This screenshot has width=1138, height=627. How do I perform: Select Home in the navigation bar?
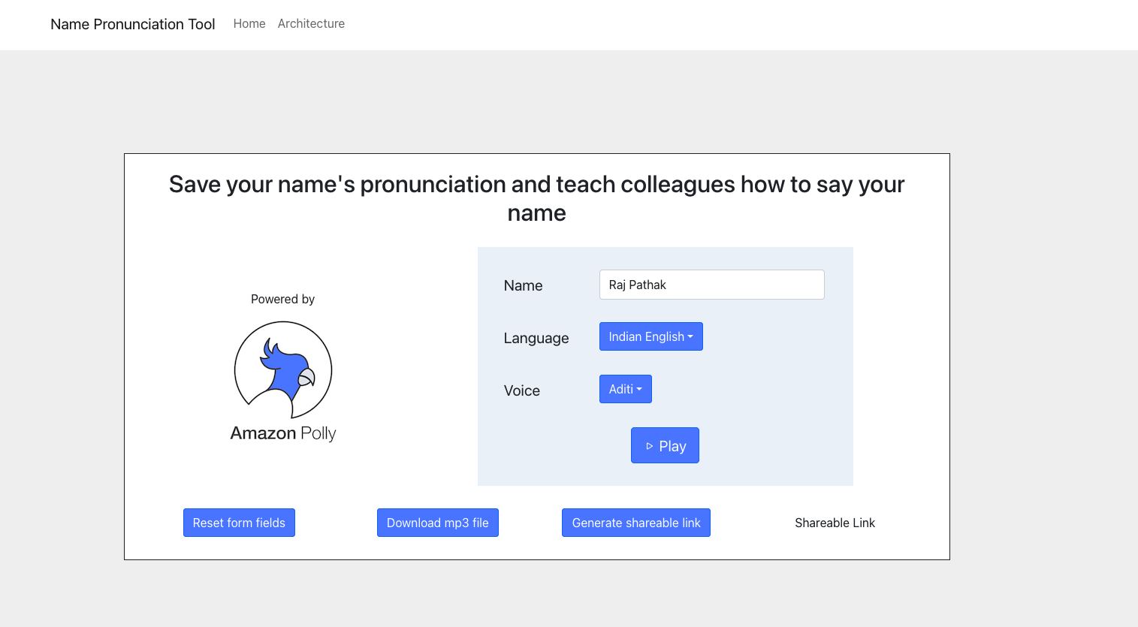249,23
